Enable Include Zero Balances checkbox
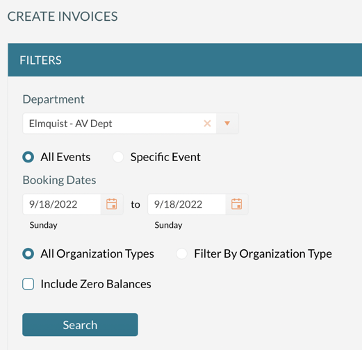Image resolution: width=362 pixels, height=350 pixels. pyautogui.click(x=28, y=284)
